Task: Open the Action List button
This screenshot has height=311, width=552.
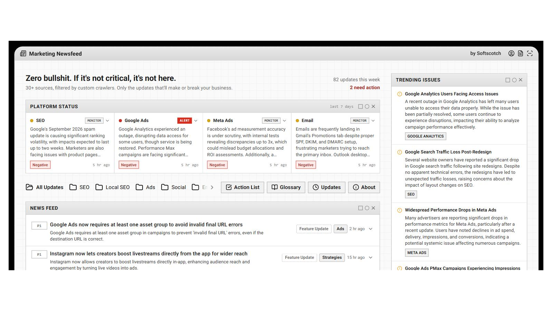Action: tap(243, 187)
